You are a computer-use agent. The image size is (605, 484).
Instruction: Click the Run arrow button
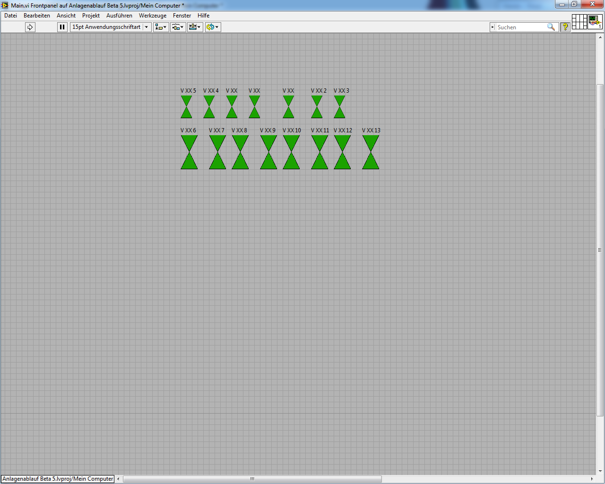click(30, 27)
